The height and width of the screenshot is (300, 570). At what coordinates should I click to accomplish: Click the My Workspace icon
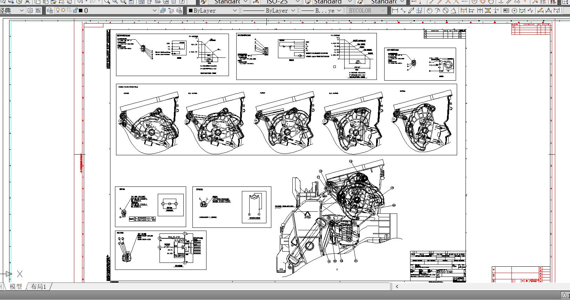pyautogui.click(x=38, y=11)
